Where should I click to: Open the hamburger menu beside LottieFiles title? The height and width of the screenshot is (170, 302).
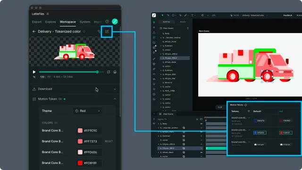48,14
